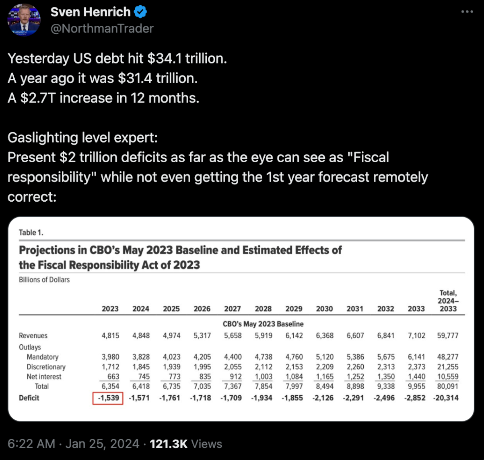Click the table title mentioning Fiscal Responsibility Act
484x460 pixels.
click(180, 258)
